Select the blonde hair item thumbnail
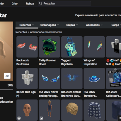Screen dimensions: 121x121 72,110
